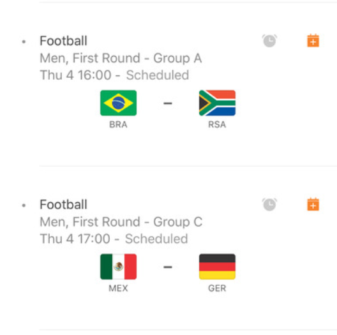Select the RSA team label
The height and width of the screenshot is (335, 337).
pos(217,124)
